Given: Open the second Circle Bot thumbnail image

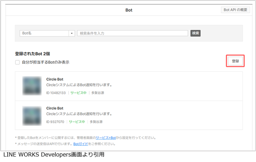Looking at the screenshot, I should click(x=32, y=116).
